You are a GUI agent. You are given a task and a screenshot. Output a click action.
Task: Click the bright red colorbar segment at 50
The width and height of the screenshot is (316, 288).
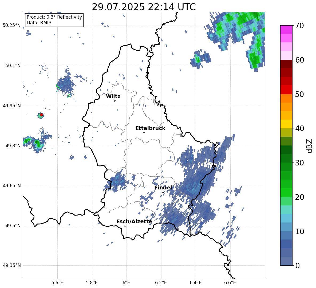(x=286, y=90)
